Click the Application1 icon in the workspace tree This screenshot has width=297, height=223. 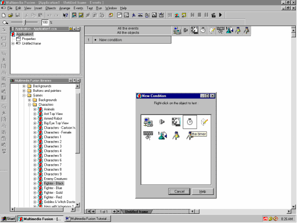[13, 35]
